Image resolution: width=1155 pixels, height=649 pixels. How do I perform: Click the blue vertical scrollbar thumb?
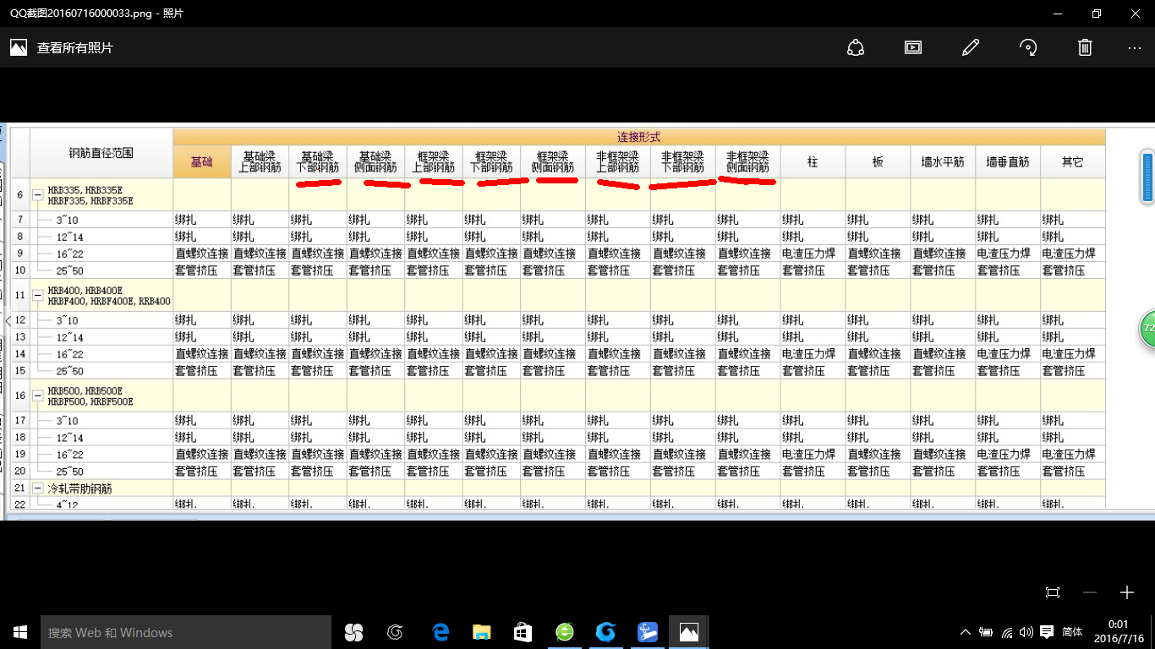[1147, 177]
